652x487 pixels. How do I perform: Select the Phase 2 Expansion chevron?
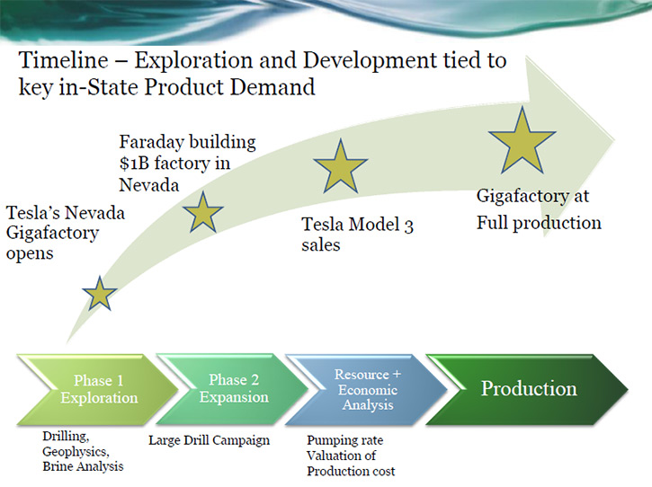[x=233, y=389]
